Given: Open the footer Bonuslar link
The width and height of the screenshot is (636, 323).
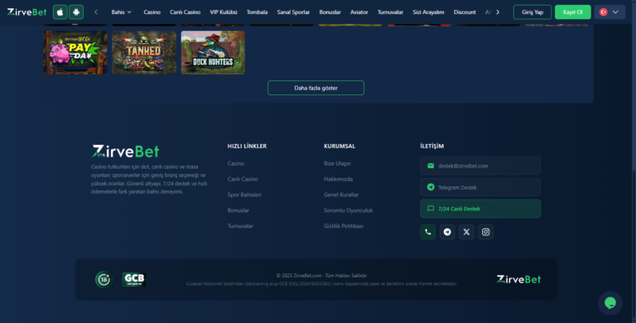Looking at the screenshot, I should 238,210.
